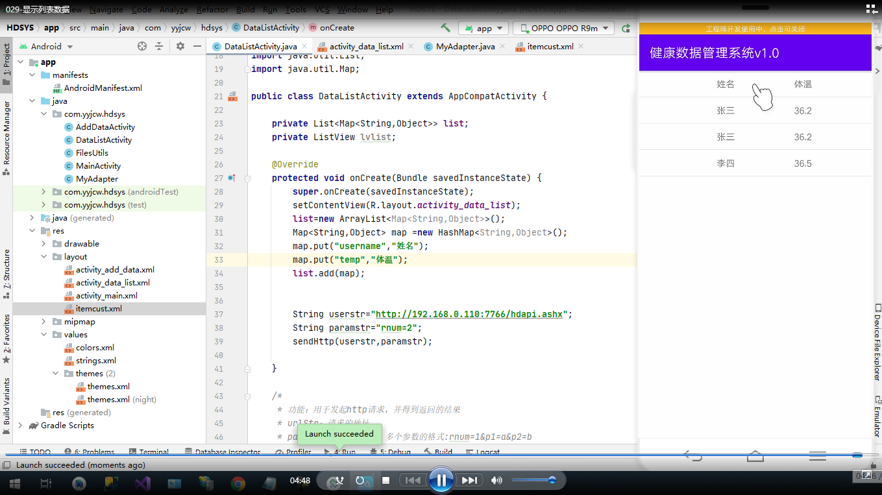The height and width of the screenshot is (495, 882).
Task: Open the Android view selector dropdown
Action: pos(46,46)
